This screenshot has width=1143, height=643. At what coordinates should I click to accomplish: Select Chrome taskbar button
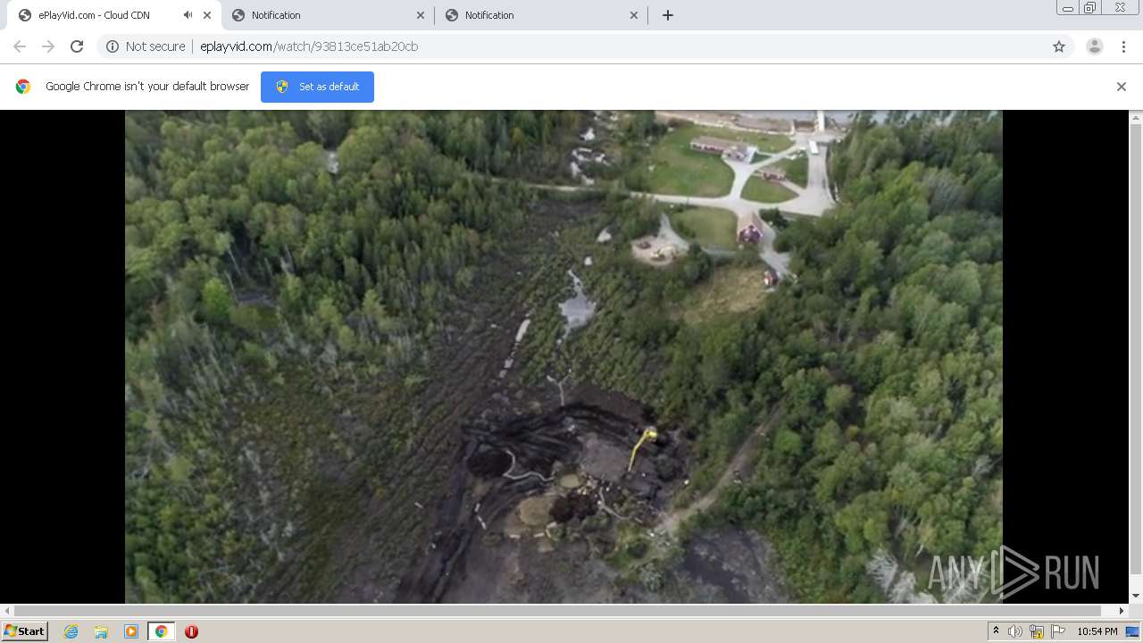pyautogui.click(x=161, y=631)
